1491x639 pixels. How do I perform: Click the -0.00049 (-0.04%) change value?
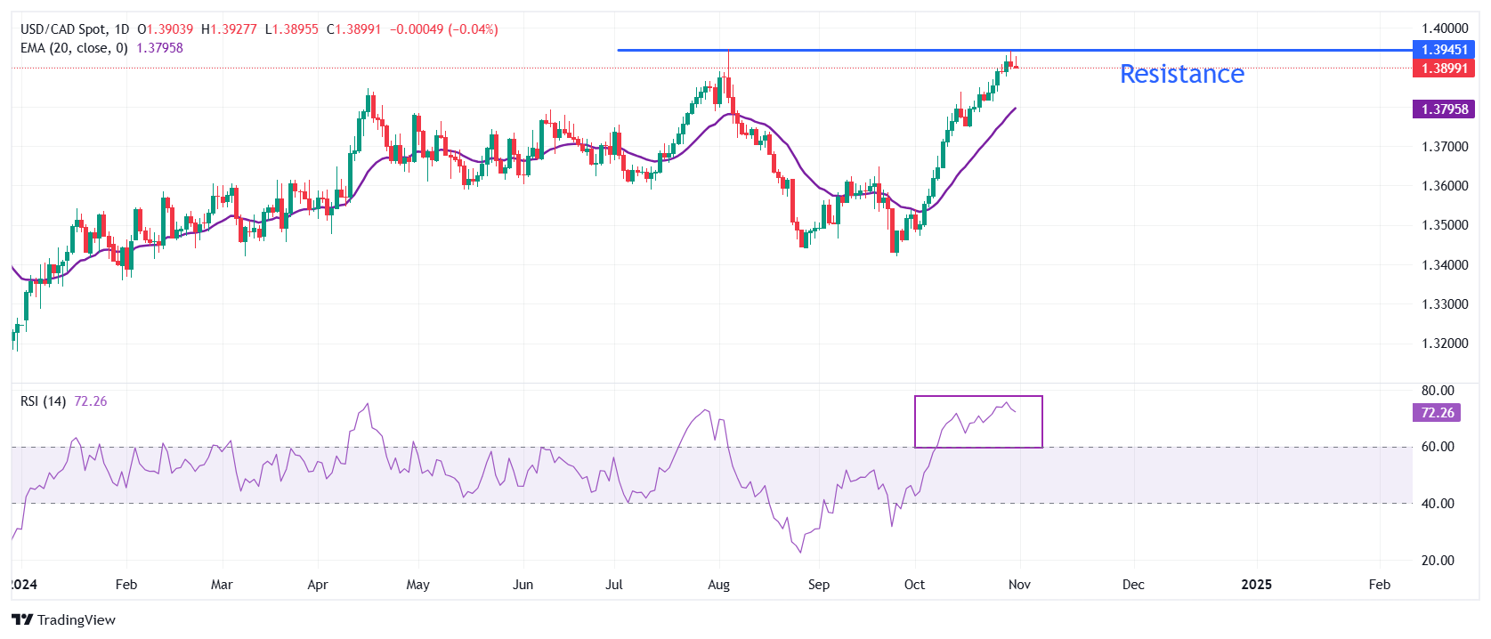click(x=444, y=29)
